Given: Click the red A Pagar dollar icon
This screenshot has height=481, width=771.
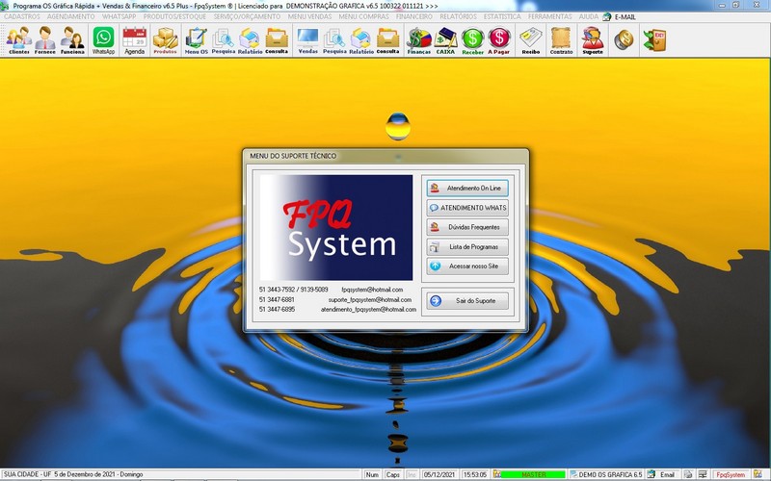Looking at the screenshot, I should 498,40.
